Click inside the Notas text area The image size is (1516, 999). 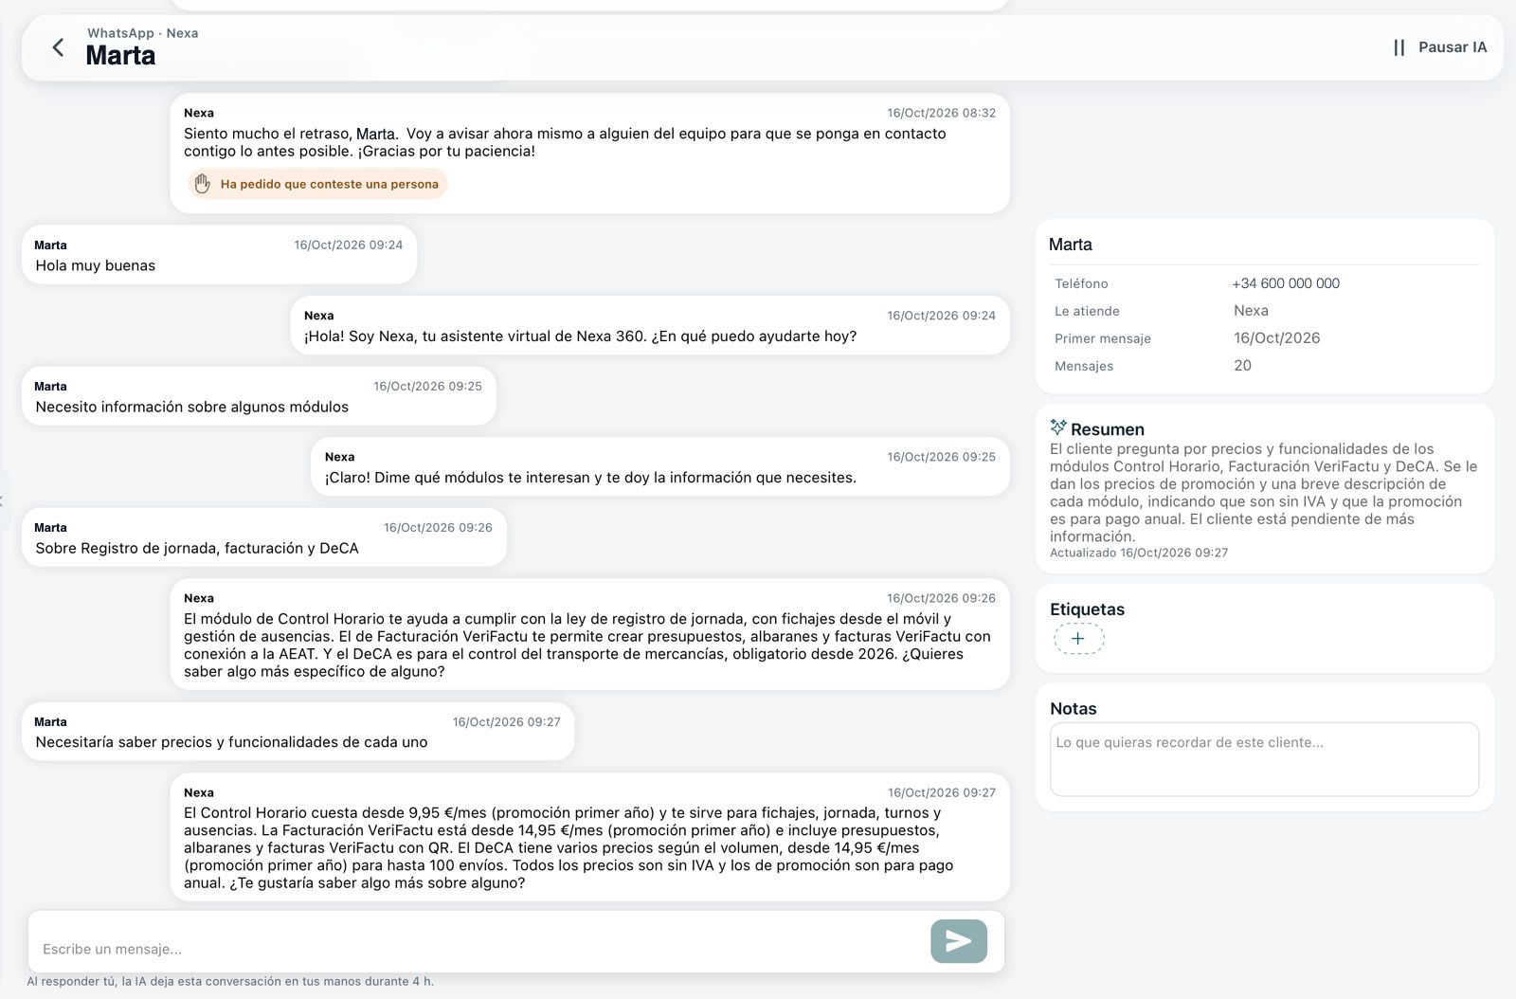click(1264, 759)
